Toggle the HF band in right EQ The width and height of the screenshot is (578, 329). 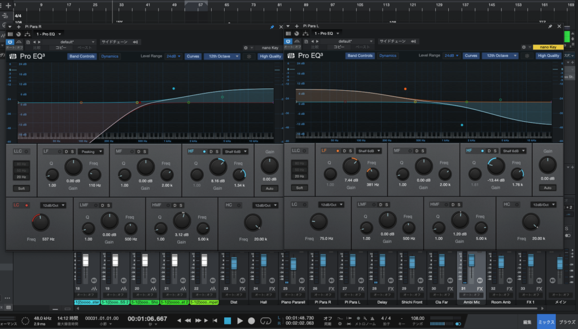point(482,151)
